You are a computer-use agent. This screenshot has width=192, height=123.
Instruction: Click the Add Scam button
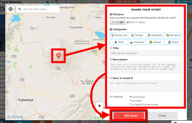129,115
